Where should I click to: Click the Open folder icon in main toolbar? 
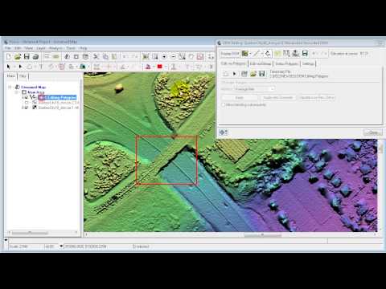[18, 56]
